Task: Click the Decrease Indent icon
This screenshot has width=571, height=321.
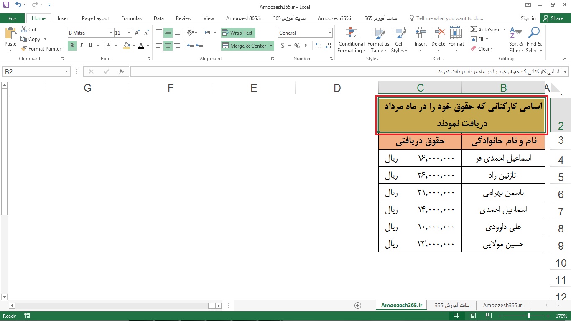Action: (190, 46)
